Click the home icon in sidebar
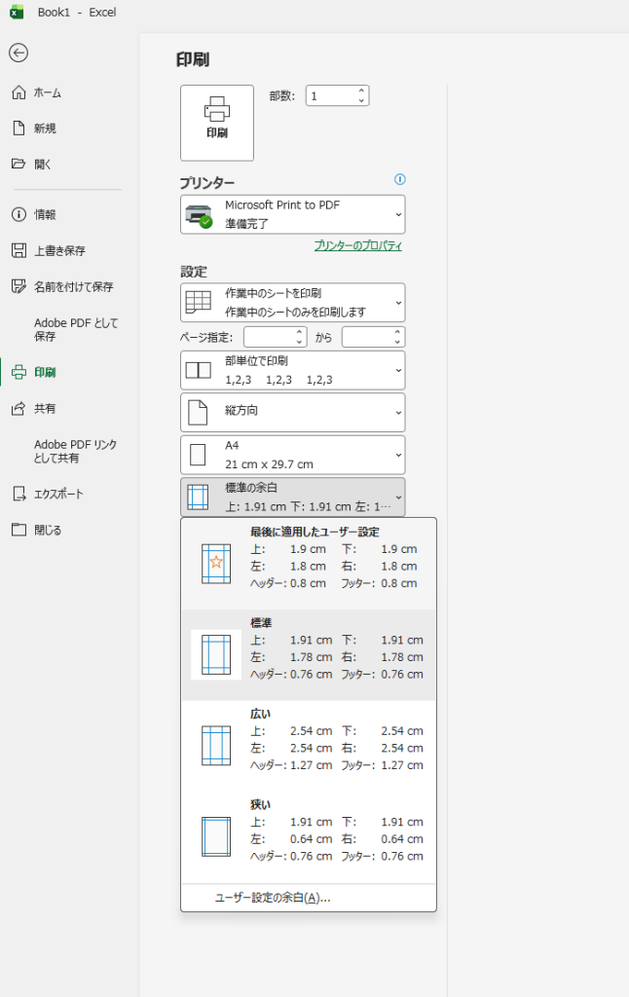The height and width of the screenshot is (997, 629). point(19,92)
